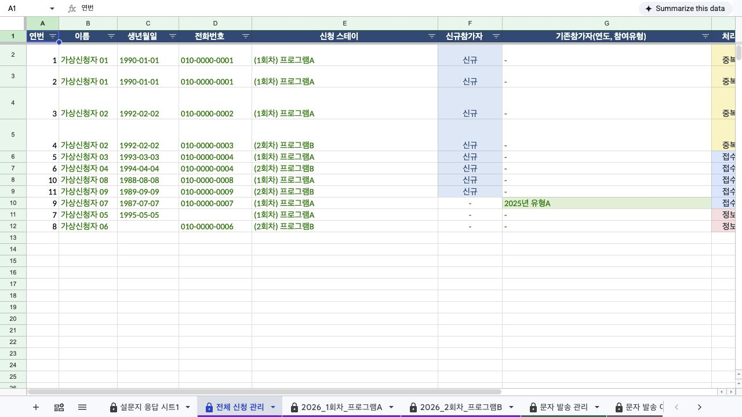
Task: Click the lock icon on 2026_2회차_프로그램B tab
Action: coord(413,407)
